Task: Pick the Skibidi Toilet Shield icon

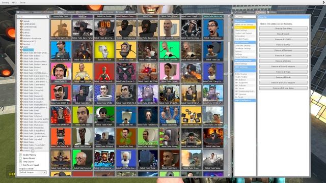Action: pyautogui.click(x=148, y=160)
